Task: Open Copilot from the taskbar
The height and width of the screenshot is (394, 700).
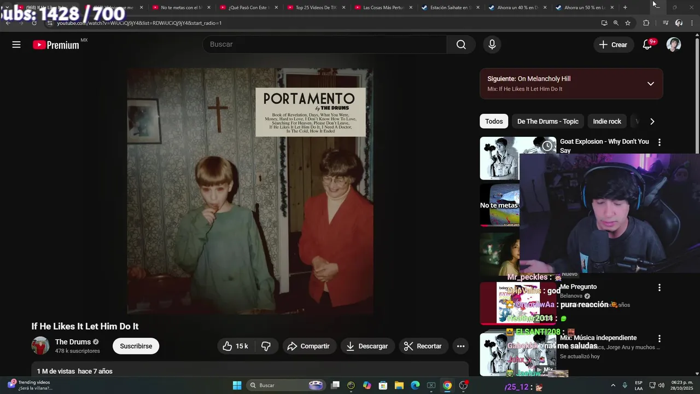Action: click(x=367, y=385)
